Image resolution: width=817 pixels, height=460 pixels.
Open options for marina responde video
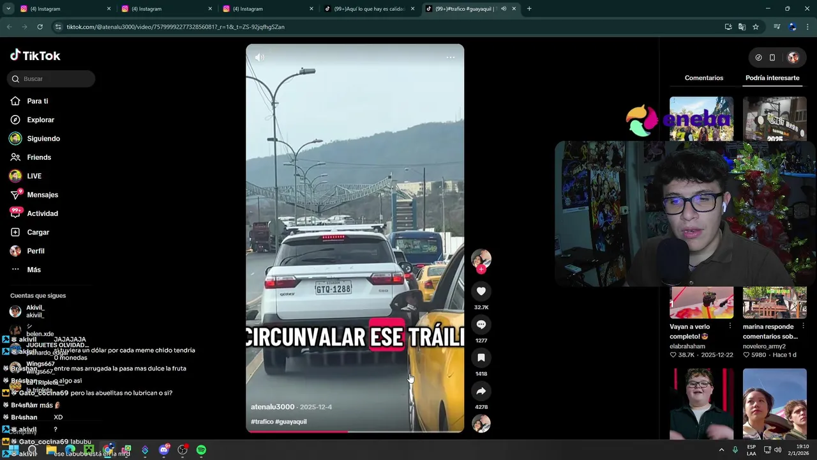pyautogui.click(x=803, y=326)
